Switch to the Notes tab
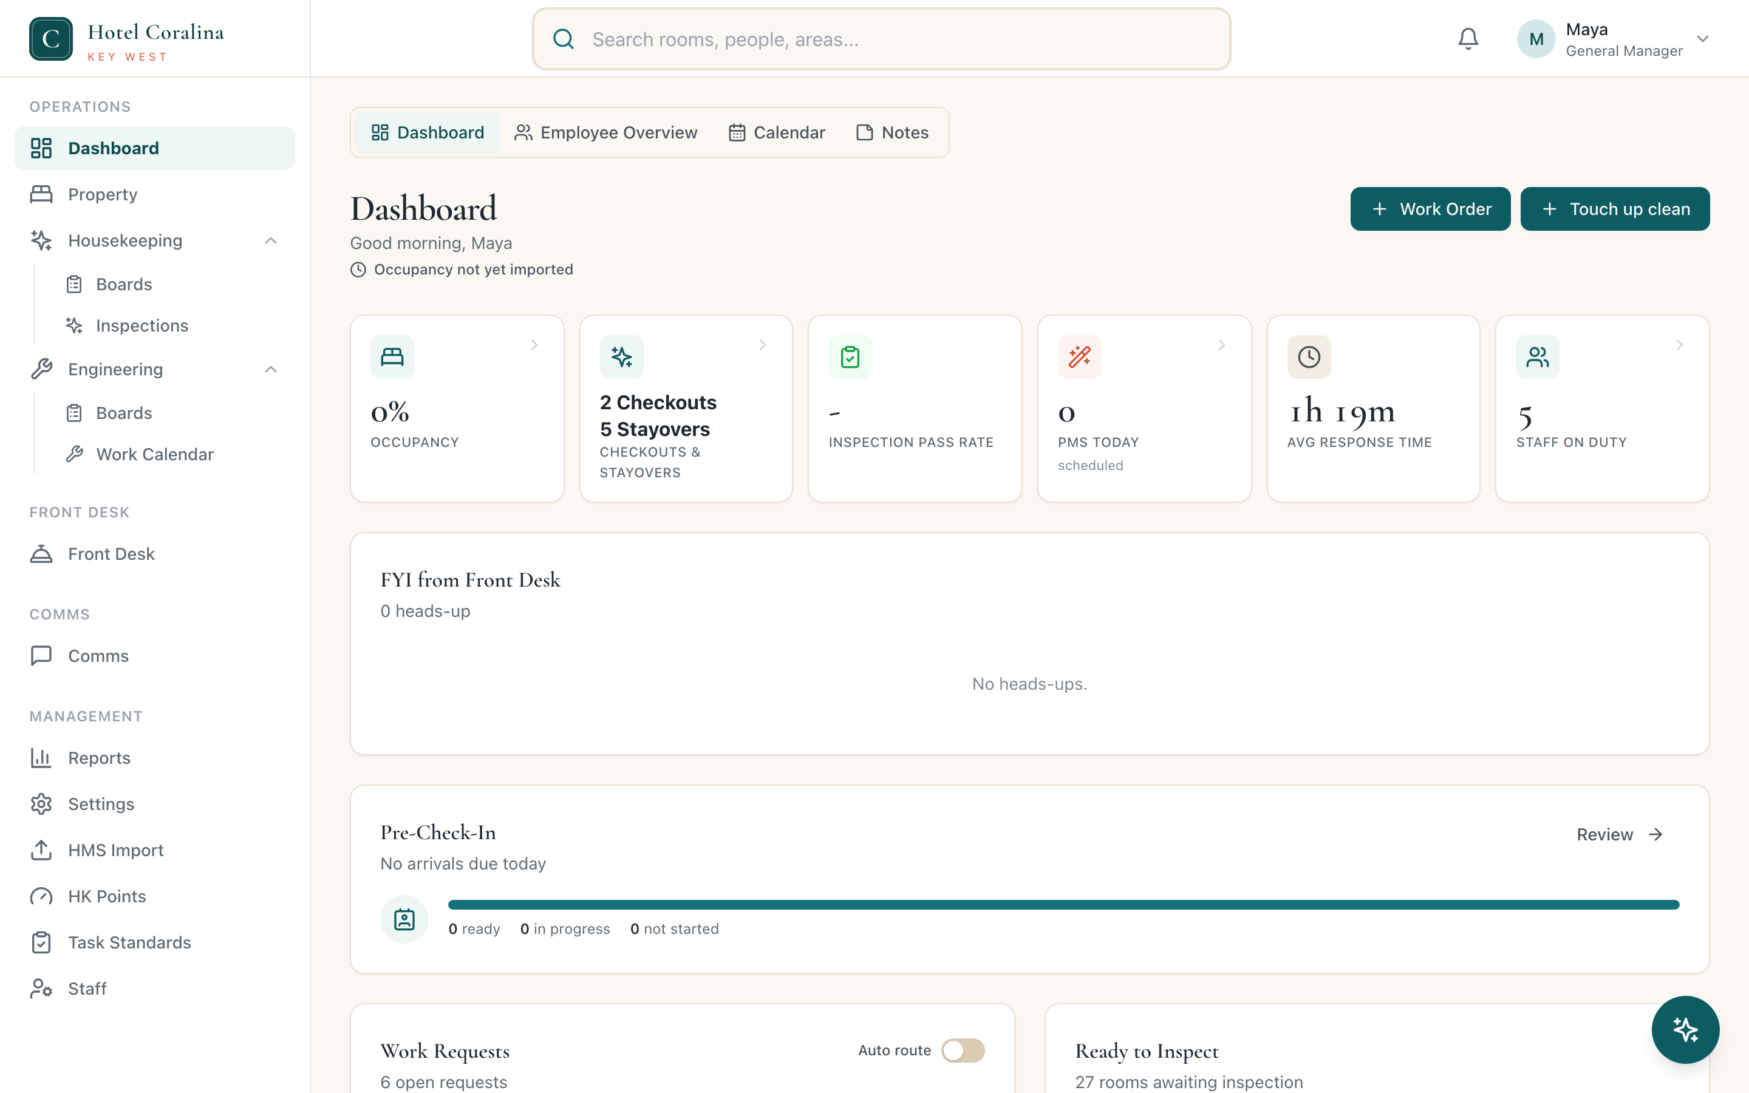1749x1093 pixels. click(893, 132)
